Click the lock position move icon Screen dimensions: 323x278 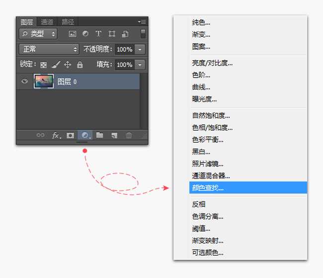(68, 65)
